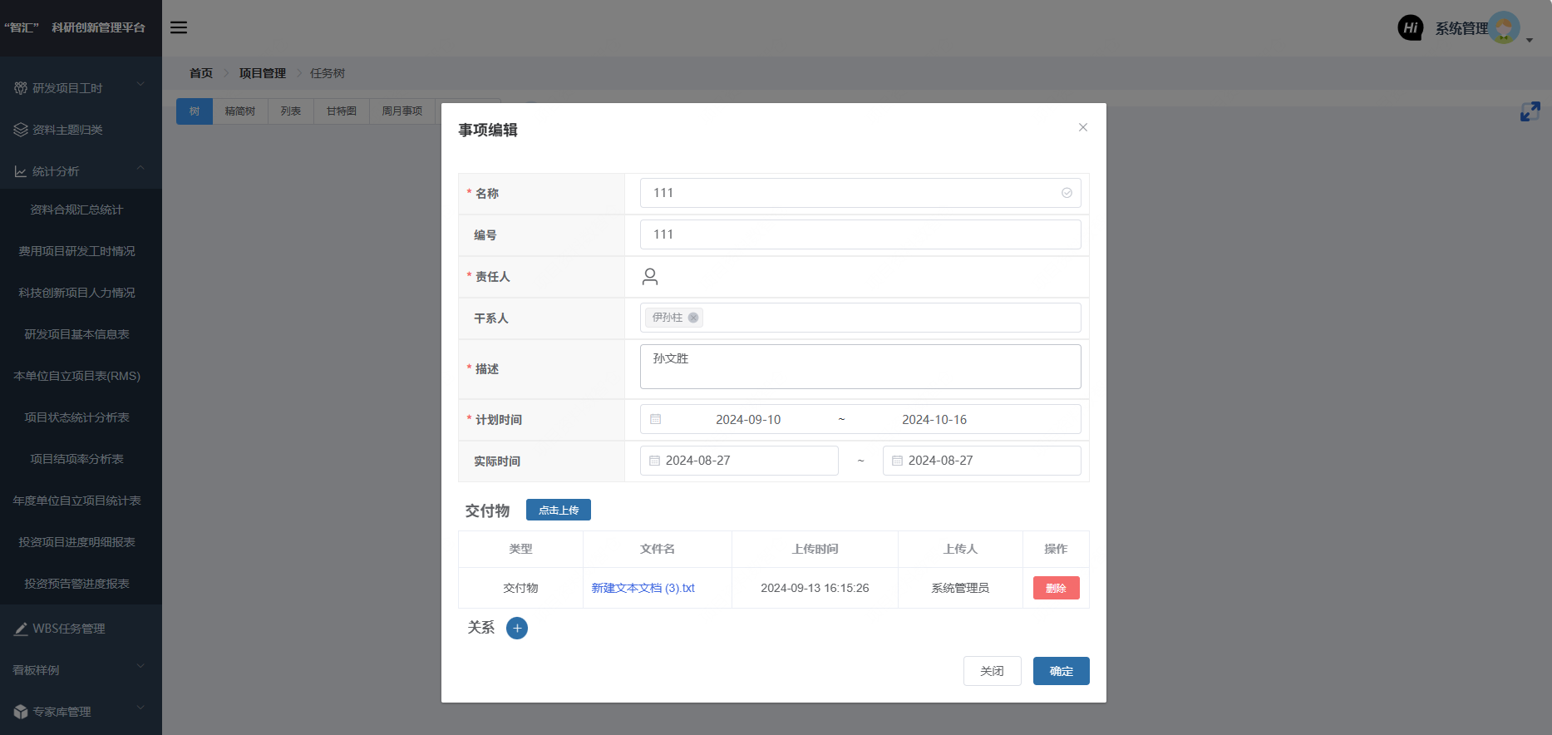The image size is (1552, 735).
Task: Click the user avatar in top bar
Action: tap(1504, 27)
